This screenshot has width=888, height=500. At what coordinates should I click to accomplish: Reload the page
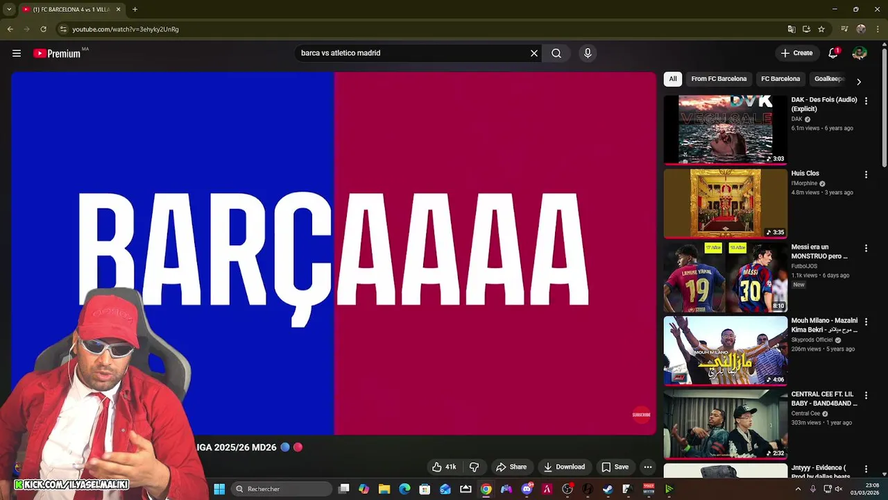[x=43, y=29]
